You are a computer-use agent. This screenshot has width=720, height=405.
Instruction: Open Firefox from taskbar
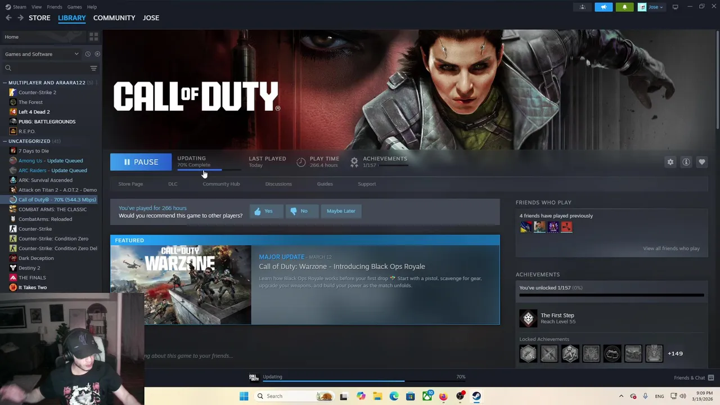pyautogui.click(x=443, y=396)
